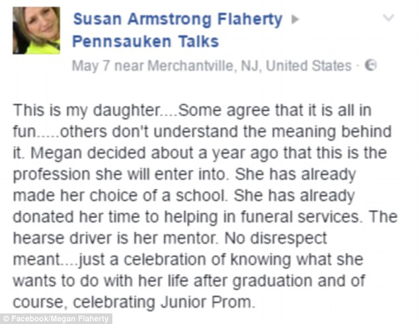Click the line 'profession she will enter into'
Screen dimensions: 419x324
121,175
